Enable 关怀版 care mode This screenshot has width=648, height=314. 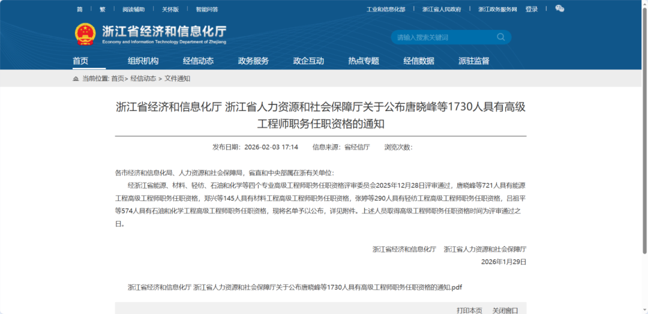click(x=170, y=10)
